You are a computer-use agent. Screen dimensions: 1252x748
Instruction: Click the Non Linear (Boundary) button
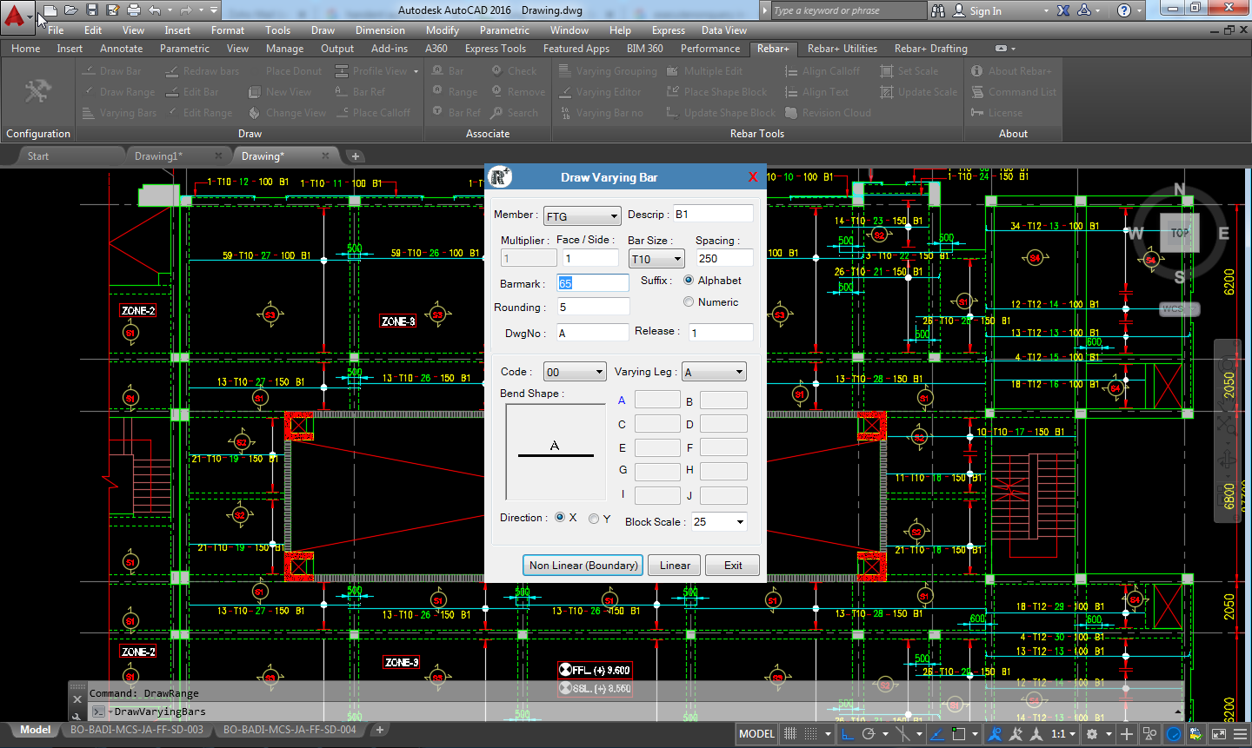tap(583, 566)
